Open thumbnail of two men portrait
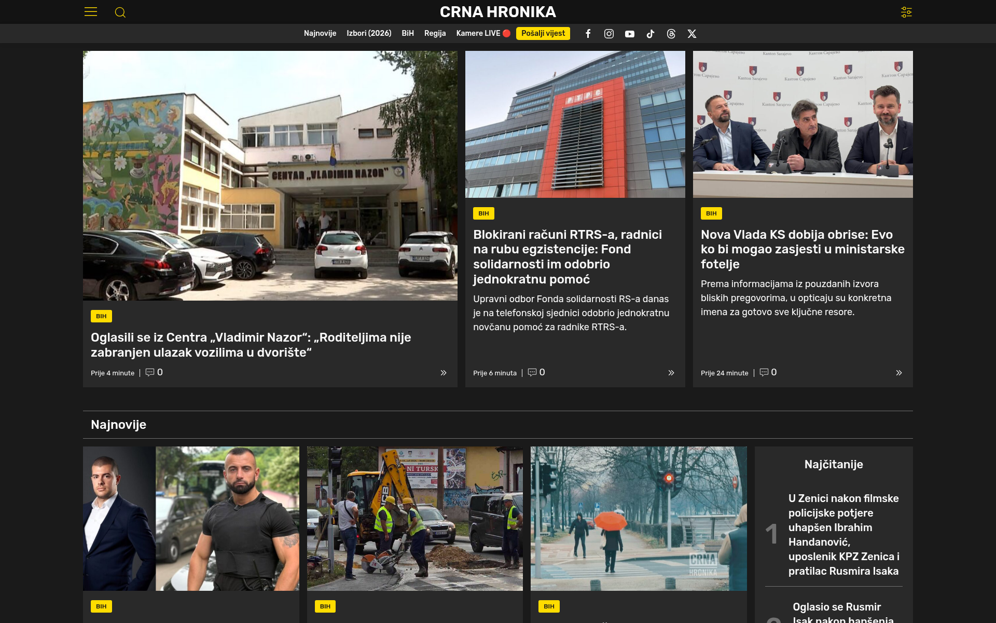 191,519
